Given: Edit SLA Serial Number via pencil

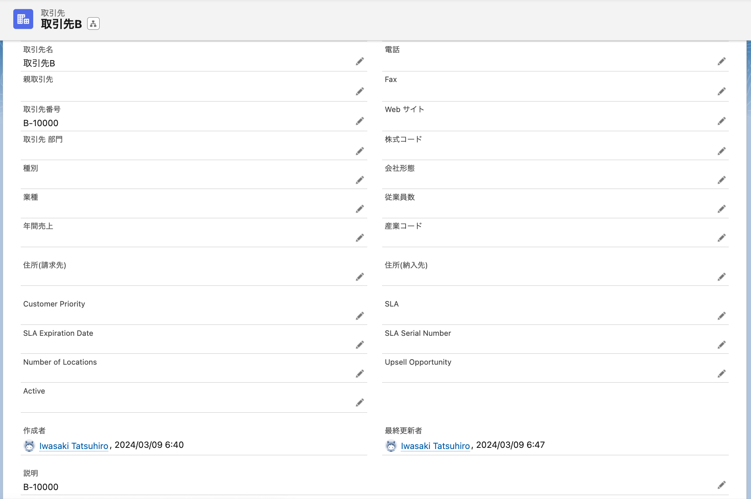Looking at the screenshot, I should click(721, 345).
